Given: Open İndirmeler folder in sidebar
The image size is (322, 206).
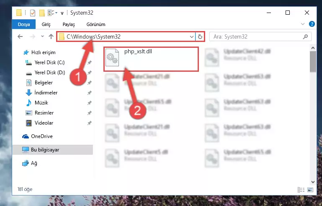Looking at the screenshot, I should pyautogui.click(x=46, y=93).
